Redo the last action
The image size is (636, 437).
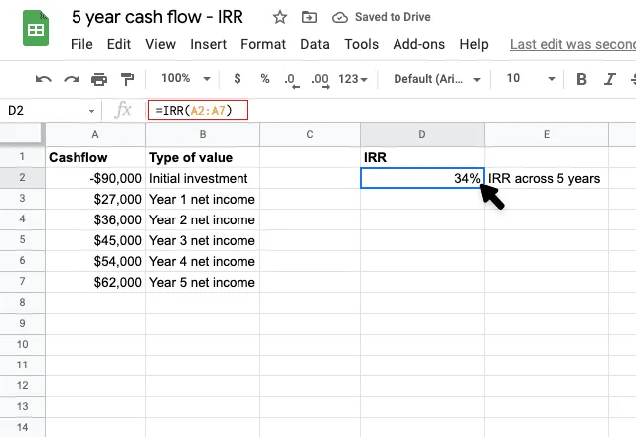(x=72, y=79)
